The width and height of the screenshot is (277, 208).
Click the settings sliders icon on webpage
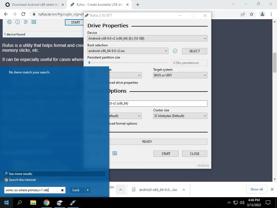[x=26, y=22]
